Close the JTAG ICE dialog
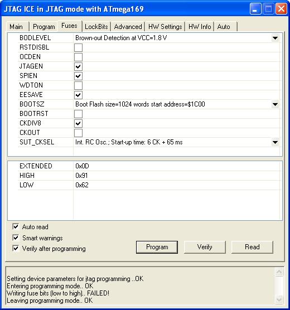Image resolution: width=290 pixels, height=310 pixels. [x=281, y=9]
